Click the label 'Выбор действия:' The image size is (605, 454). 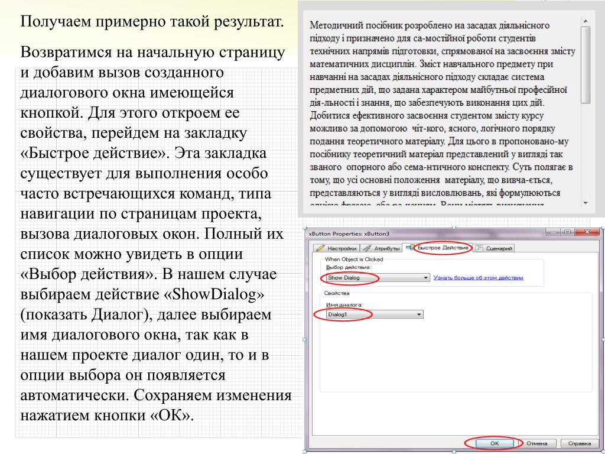[349, 267]
